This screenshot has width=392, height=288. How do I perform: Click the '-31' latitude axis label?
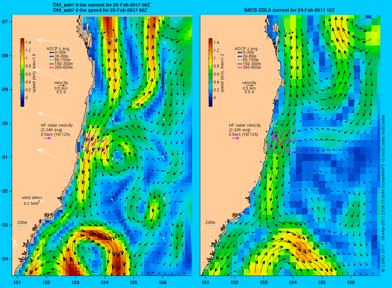tap(5, 157)
